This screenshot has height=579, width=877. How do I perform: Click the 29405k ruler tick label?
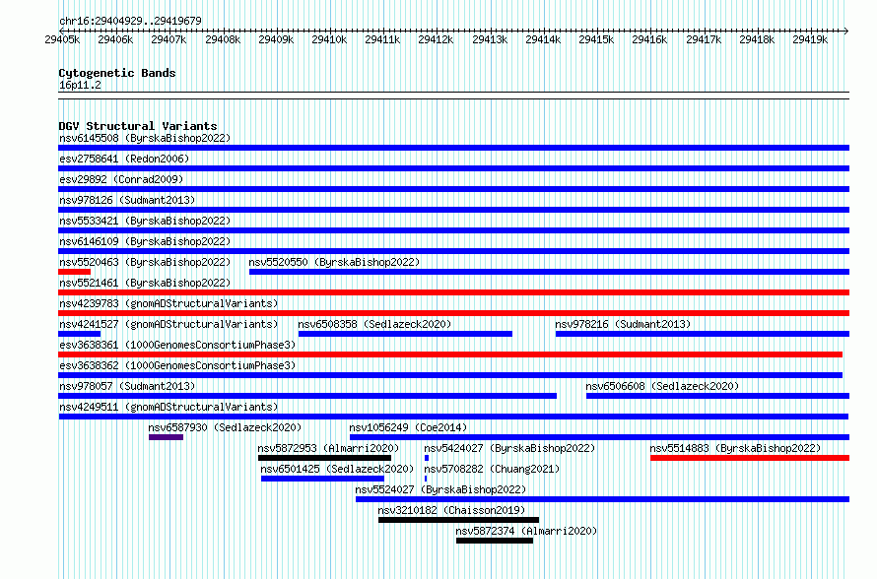(62, 39)
